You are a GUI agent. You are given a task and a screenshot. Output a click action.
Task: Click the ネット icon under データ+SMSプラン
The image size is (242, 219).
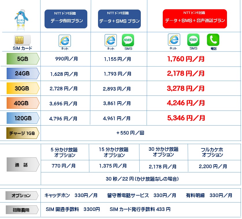(111, 40)
